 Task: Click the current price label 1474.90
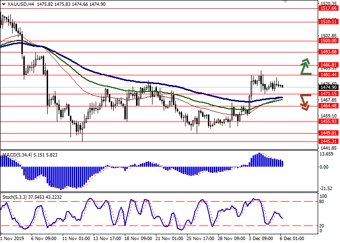[329, 87]
